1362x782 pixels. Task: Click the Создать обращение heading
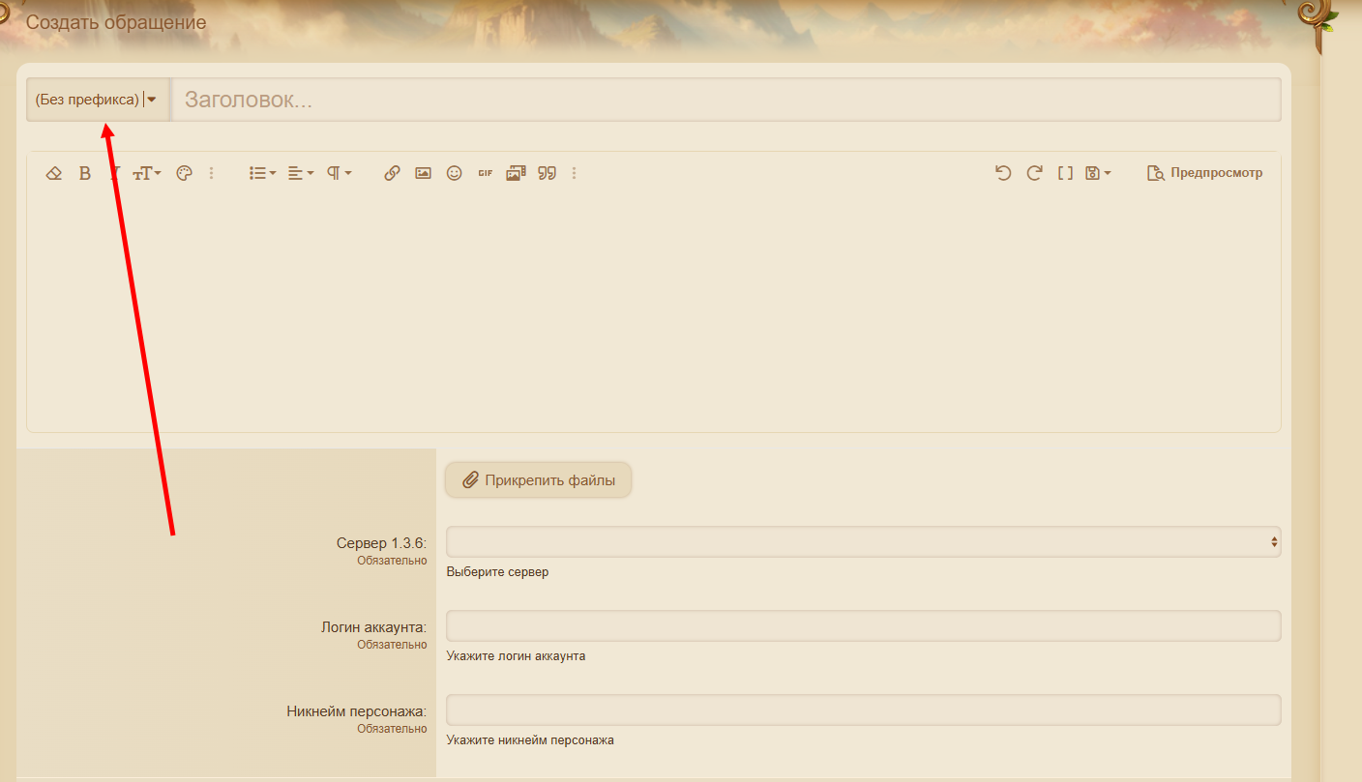click(116, 22)
